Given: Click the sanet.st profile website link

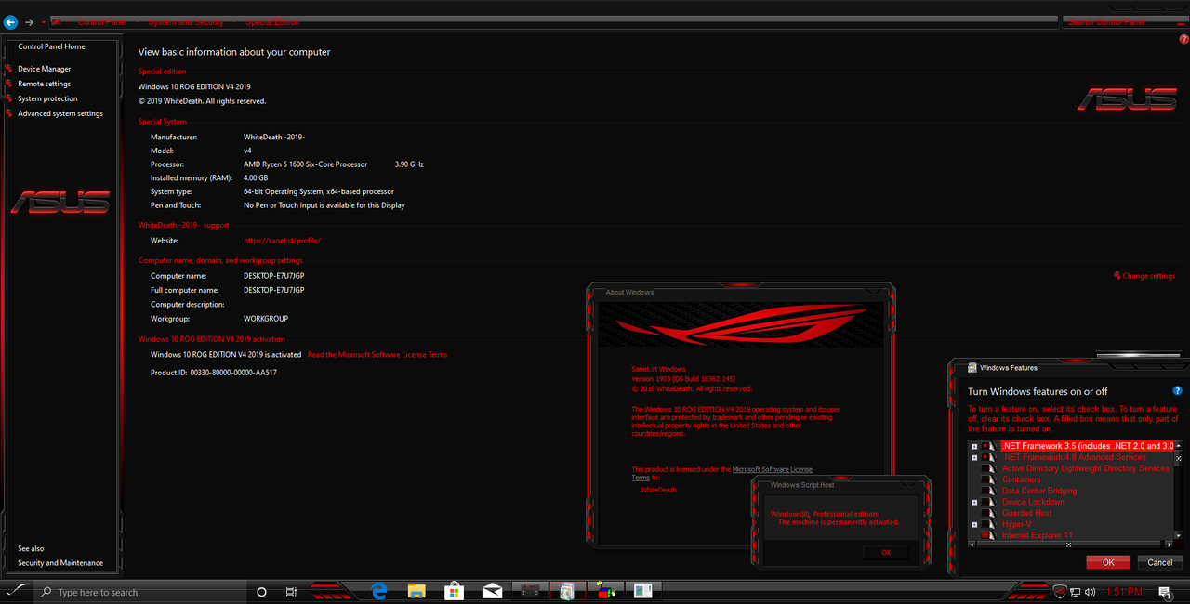Looking at the screenshot, I should (283, 241).
